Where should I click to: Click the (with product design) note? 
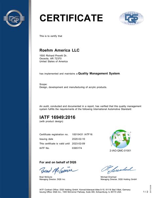click(x=51, y=122)
